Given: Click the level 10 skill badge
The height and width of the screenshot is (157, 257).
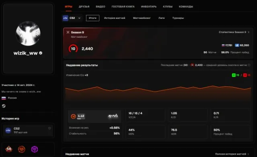Looking at the screenshot, I should (73, 49).
